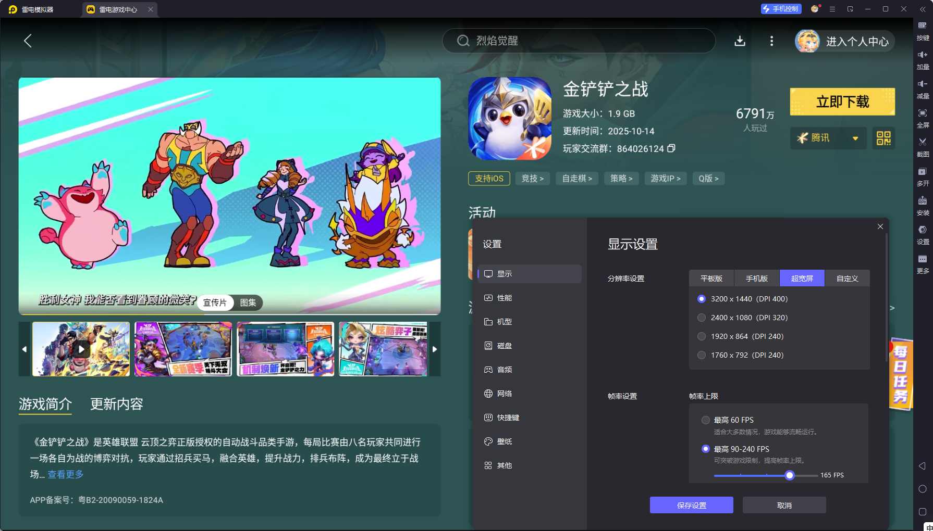The width and height of the screenshot is (933, 531).
Task: Open emulator 设置 icon in sidebar
Action: (923, 235)
